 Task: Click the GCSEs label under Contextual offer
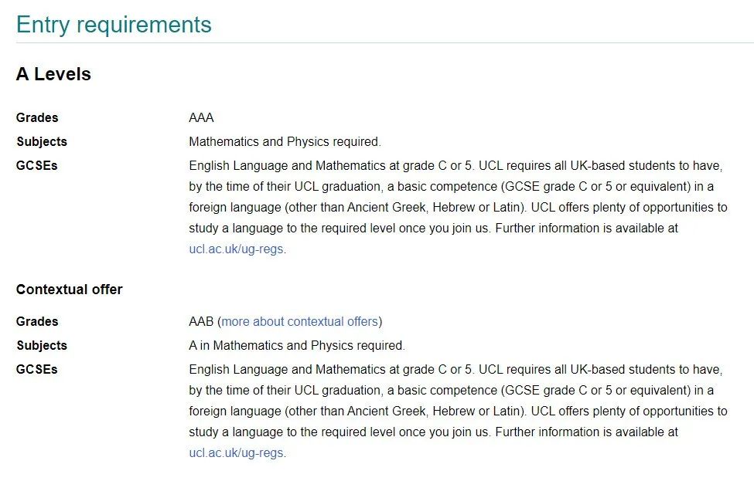click(x=37, y=369)
